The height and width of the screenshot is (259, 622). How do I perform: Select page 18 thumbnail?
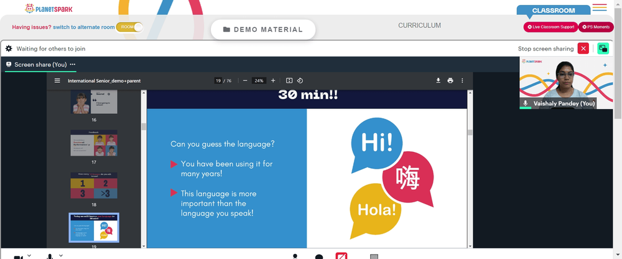click(x=94, y=186)
